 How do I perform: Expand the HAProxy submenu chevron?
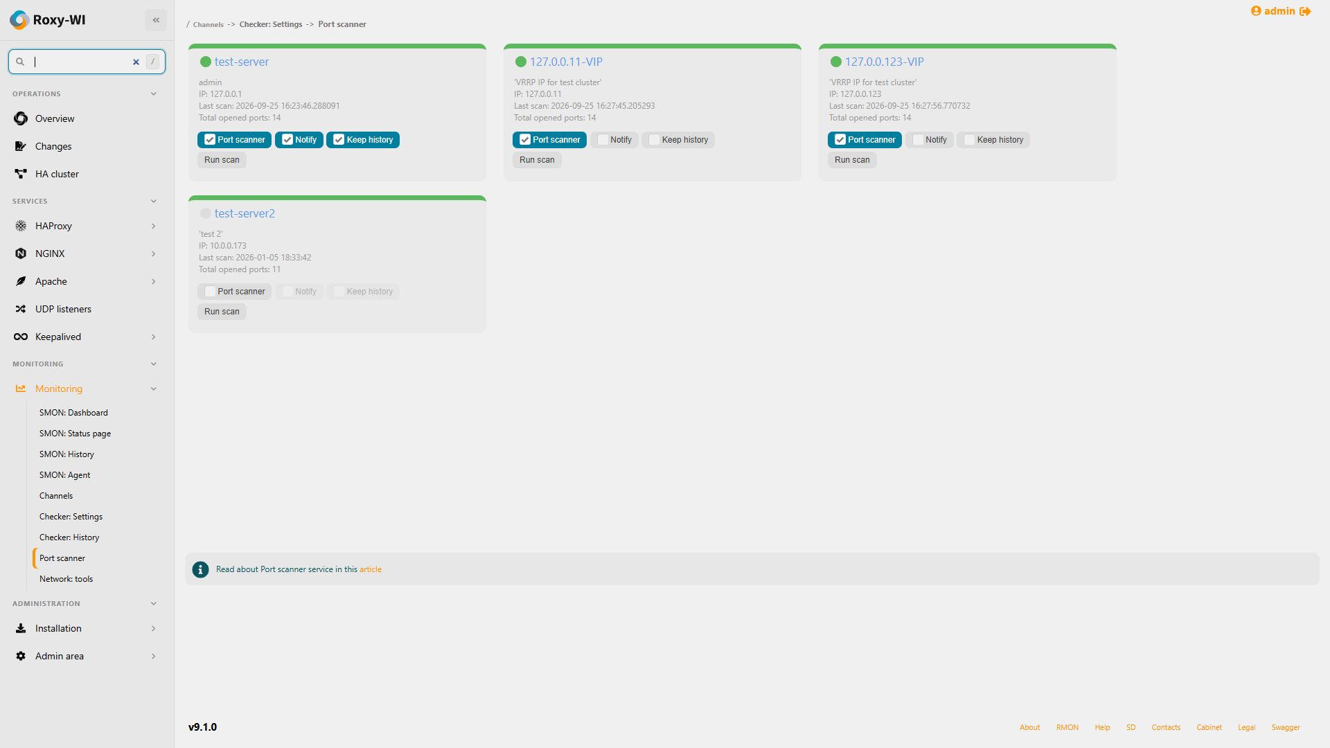154,226
